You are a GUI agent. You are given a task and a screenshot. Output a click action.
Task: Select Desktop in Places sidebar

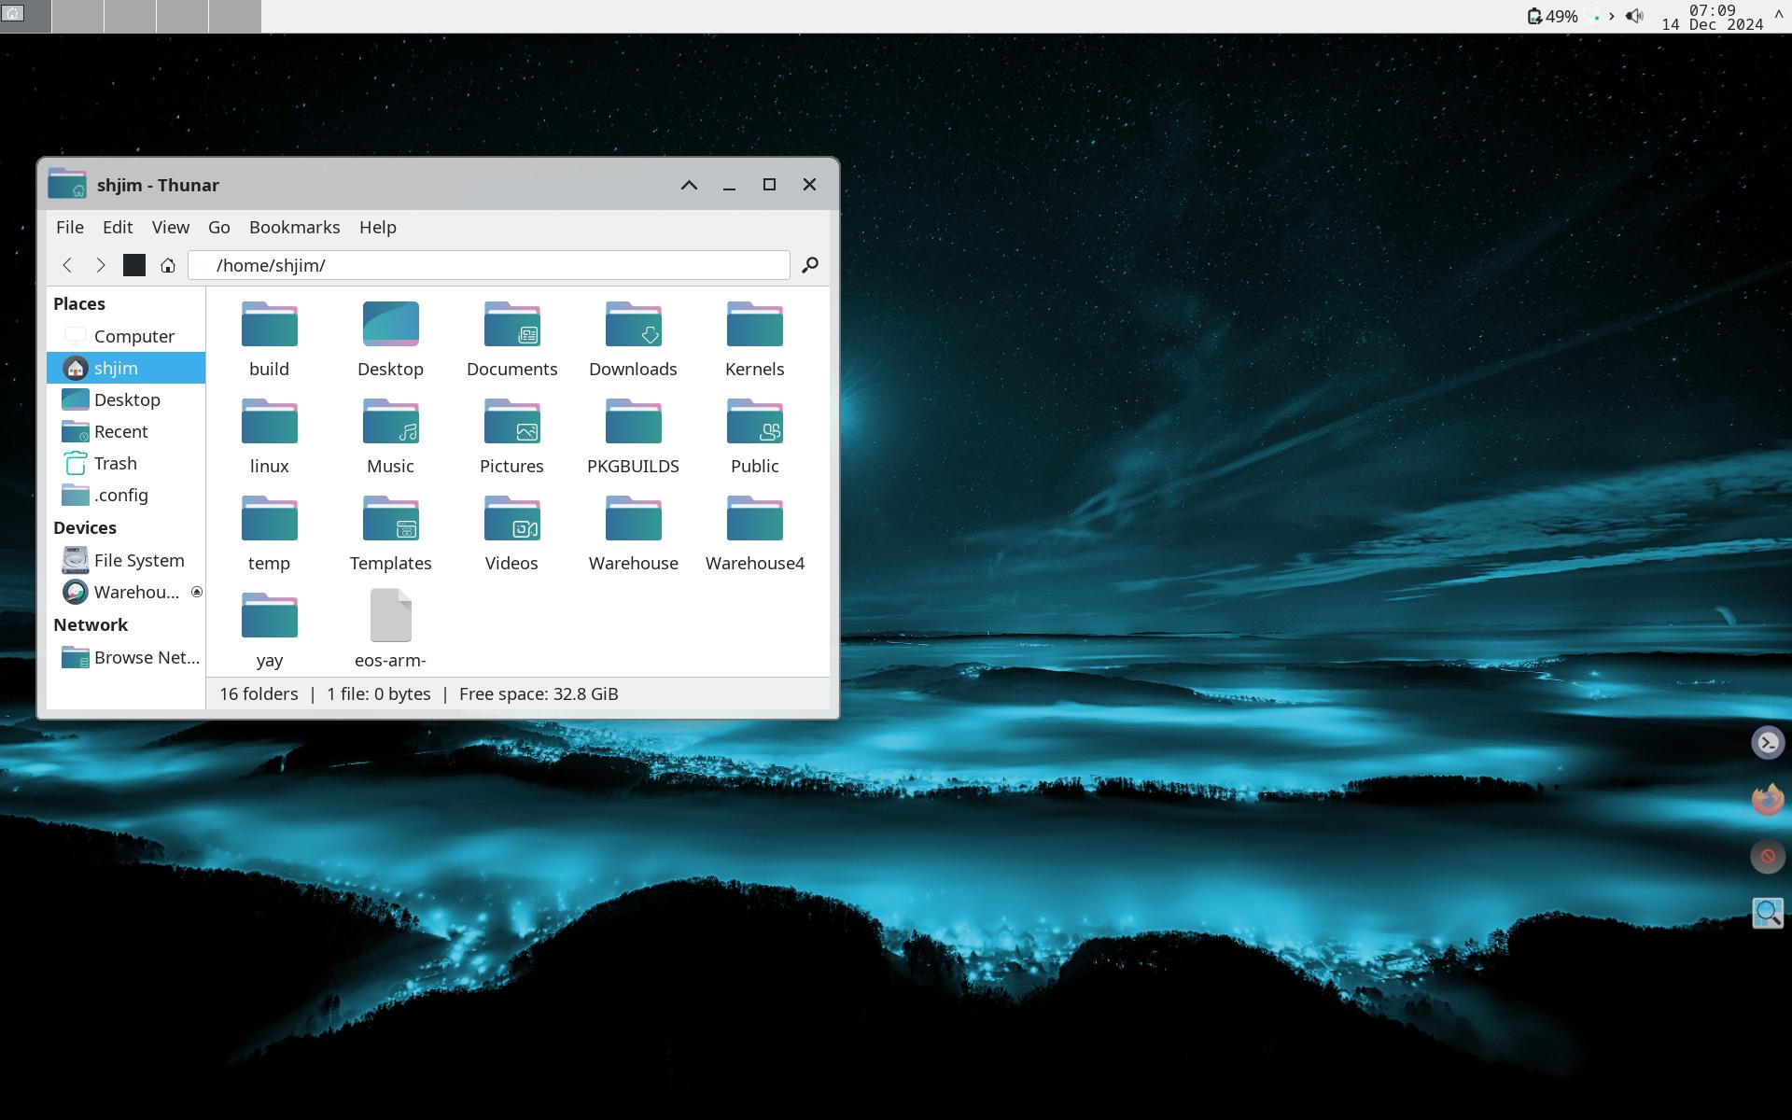126,399
